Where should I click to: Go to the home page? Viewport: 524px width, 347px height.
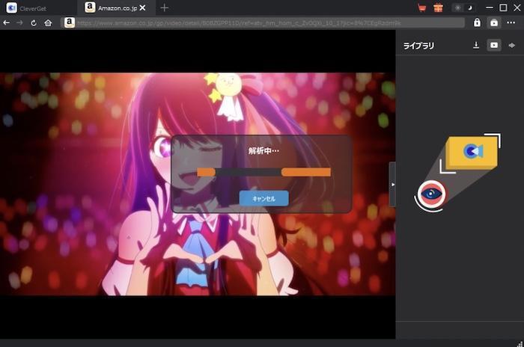click(x=48, y=22)
